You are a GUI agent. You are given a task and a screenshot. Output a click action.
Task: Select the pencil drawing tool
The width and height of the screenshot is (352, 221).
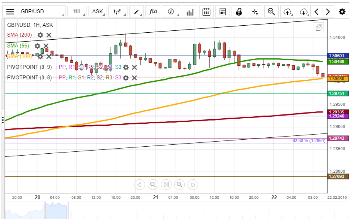[136, 12]
